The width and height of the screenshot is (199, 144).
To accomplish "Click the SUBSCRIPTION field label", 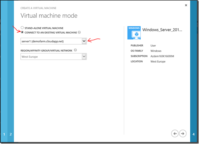I will click(139, 56).
